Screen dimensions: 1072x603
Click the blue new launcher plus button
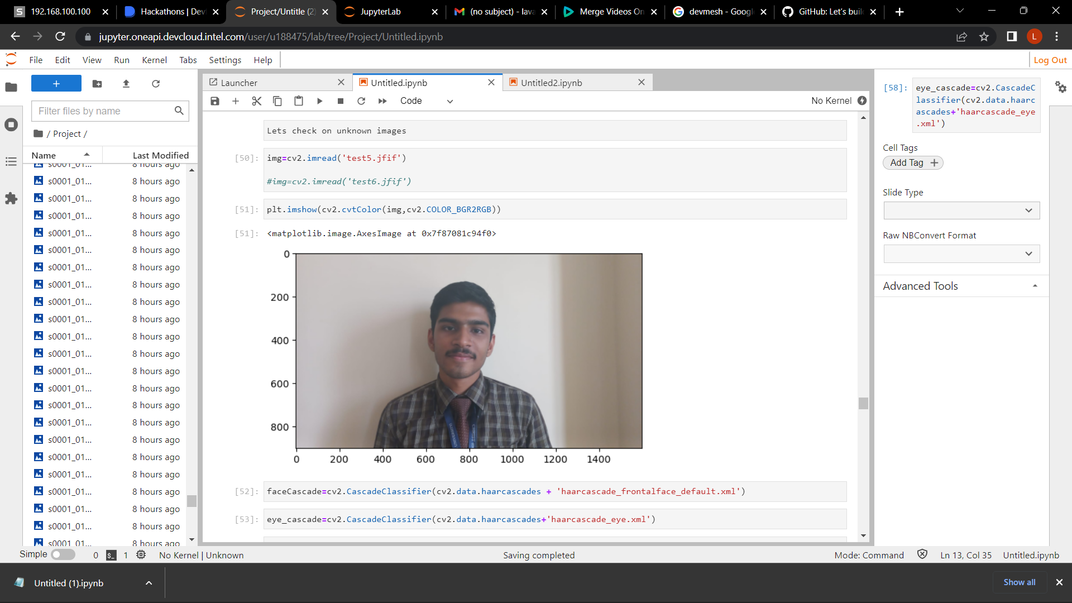point(56,84)
